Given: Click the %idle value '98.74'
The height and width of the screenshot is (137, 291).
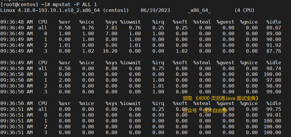Looking at the screenshot, I should [274, 69].
